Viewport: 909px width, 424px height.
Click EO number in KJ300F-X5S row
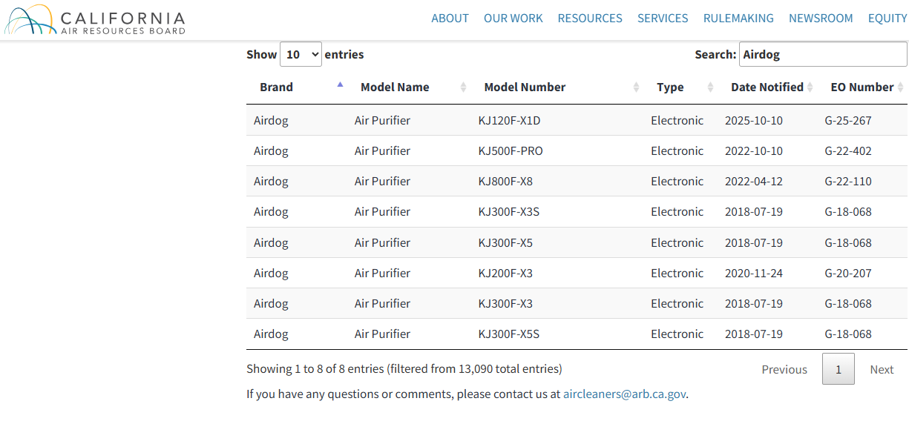pos(848,334)
